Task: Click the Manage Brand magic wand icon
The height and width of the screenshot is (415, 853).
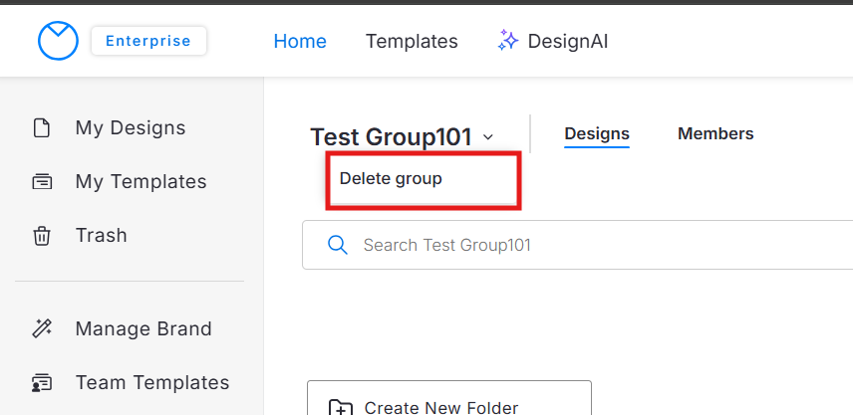Action: [42, 329]
